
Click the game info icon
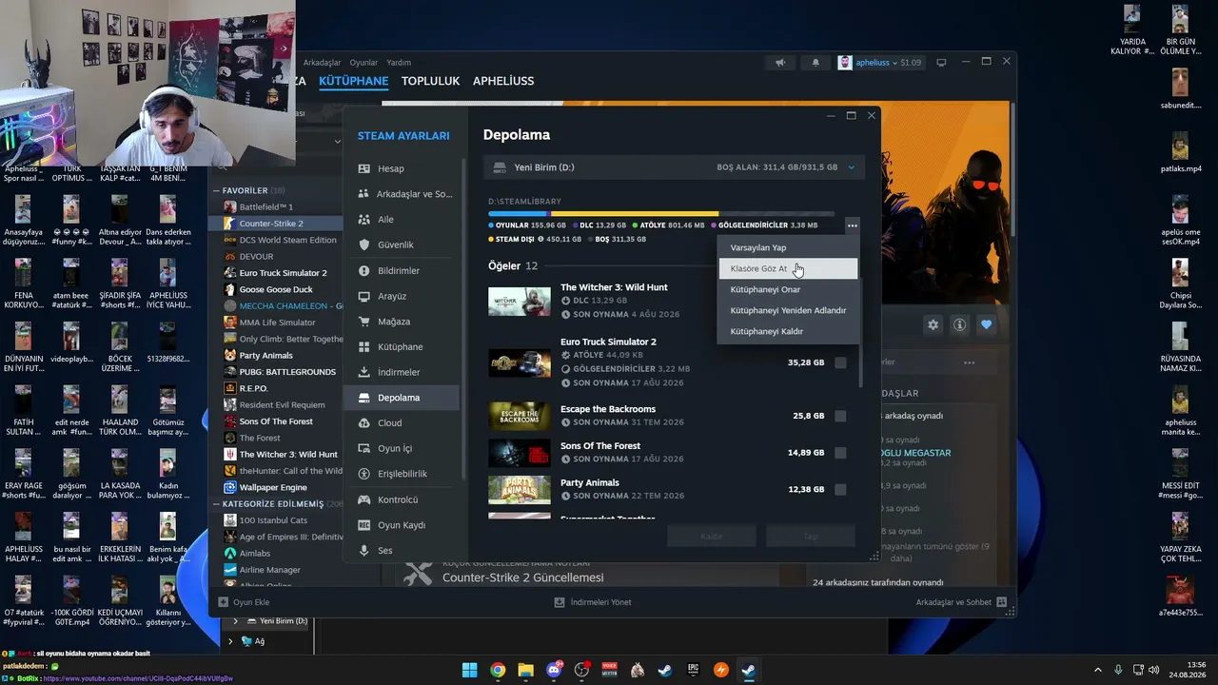click(x=959, y=324)
